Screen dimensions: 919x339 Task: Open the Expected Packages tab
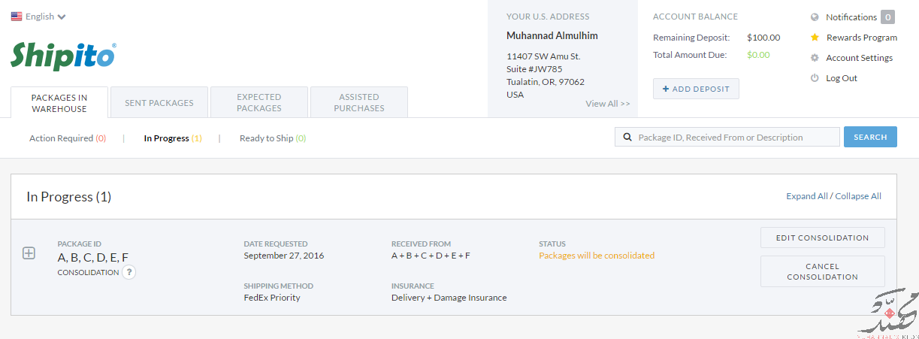pos(259,103)
